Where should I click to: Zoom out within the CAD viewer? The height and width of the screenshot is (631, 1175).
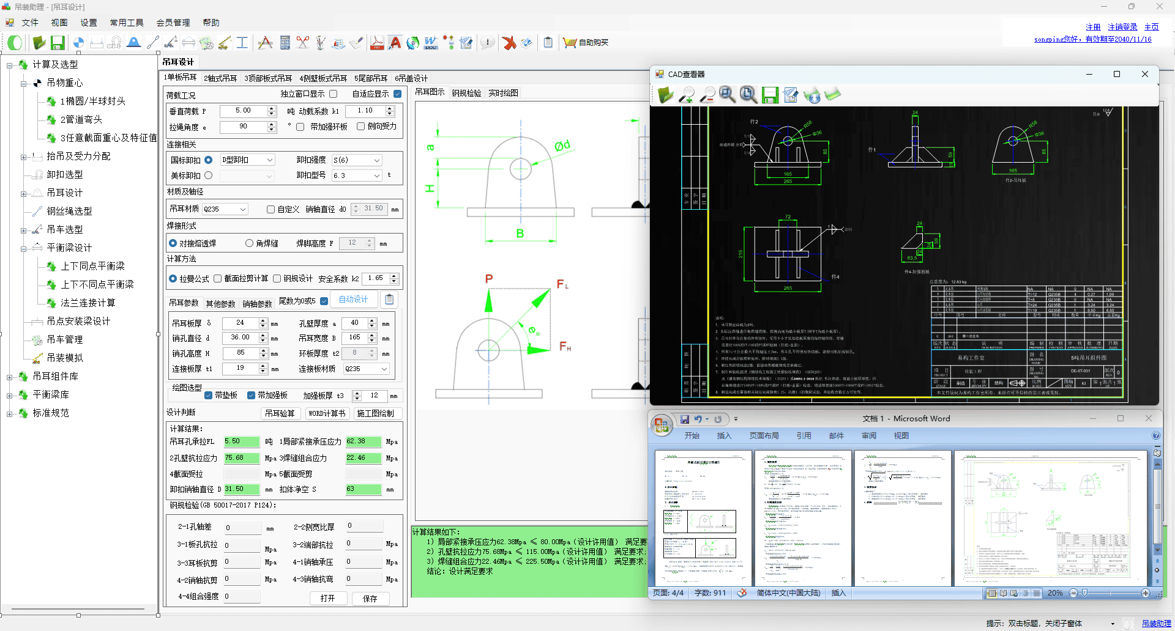707,95
